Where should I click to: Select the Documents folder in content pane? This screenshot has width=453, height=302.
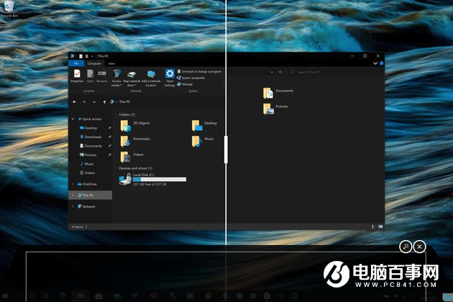coord(278,93)
